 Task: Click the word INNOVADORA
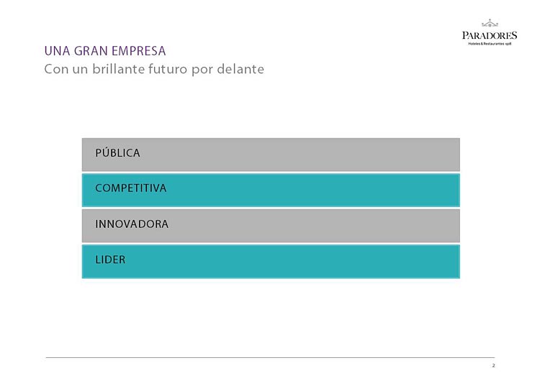(132, 224)
